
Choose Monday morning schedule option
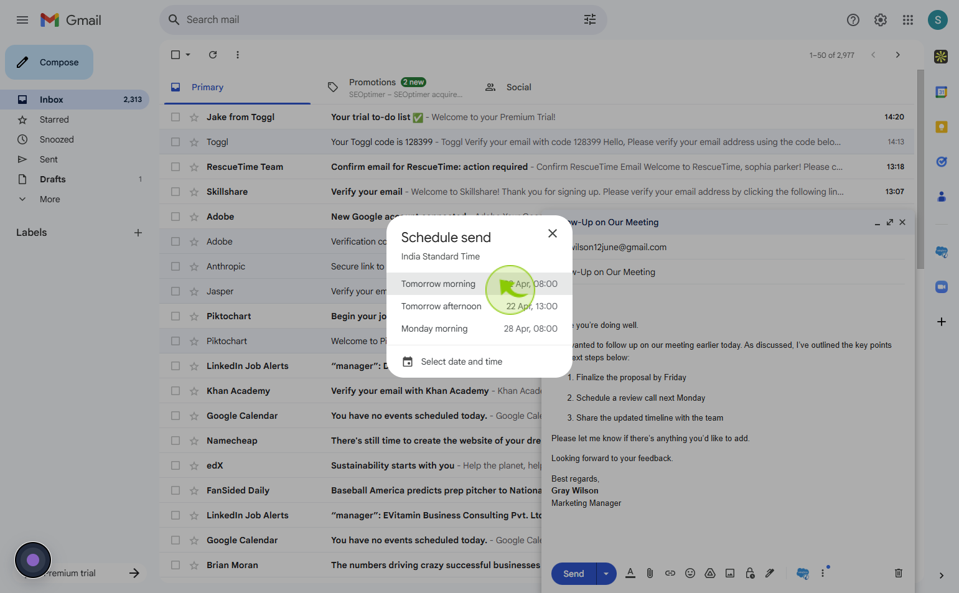pos(479,329)
